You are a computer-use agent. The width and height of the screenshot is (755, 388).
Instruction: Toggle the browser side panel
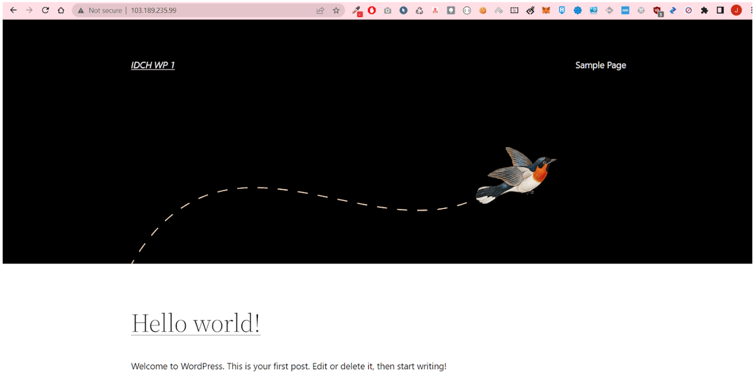pyautogui.click(x=720, y=10)
